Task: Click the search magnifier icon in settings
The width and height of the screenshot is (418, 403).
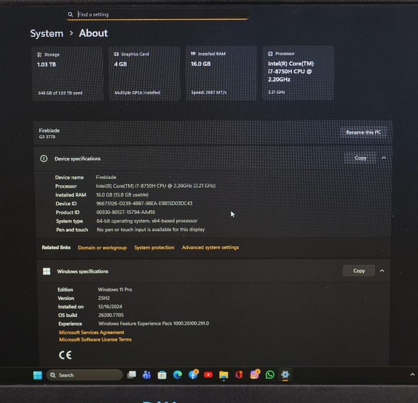Action: (70, 14)
